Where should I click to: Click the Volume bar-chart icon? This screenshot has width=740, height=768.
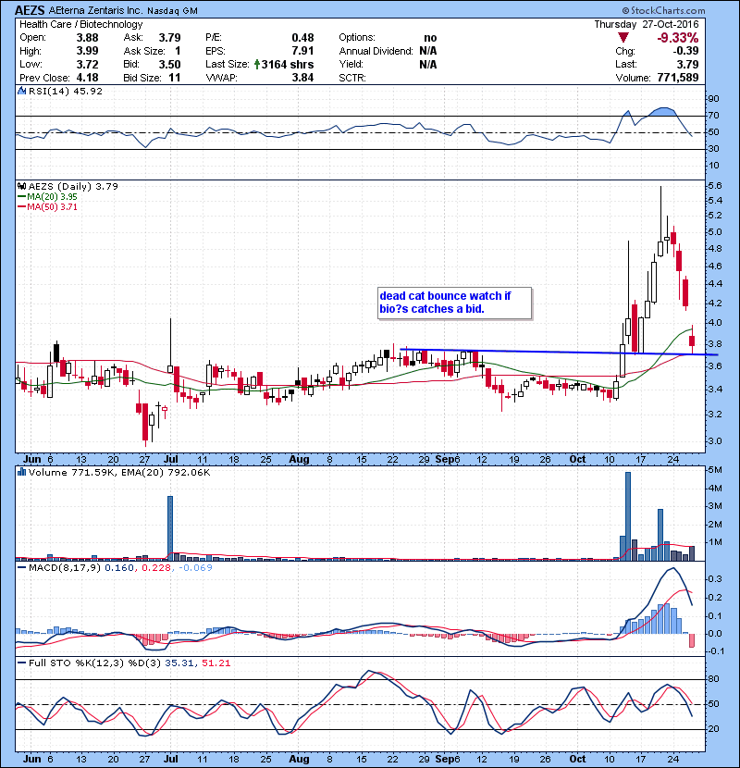[21, 472]
